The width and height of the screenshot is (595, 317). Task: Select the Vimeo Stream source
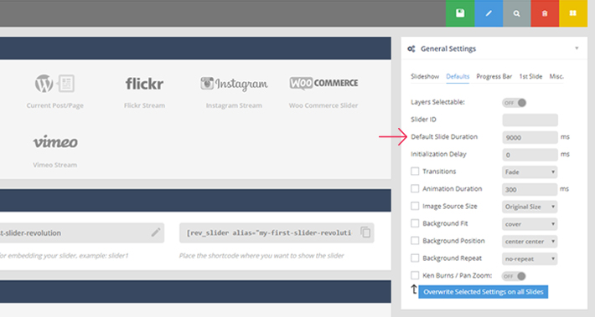55,151
